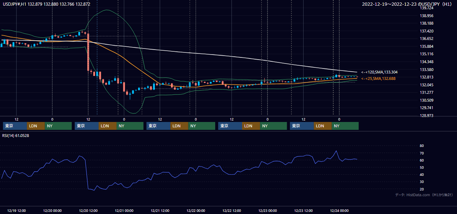This screenshot has width=457, height=214.
Task: Click the 12/21 12:00 date label
Action: (160, 210)
